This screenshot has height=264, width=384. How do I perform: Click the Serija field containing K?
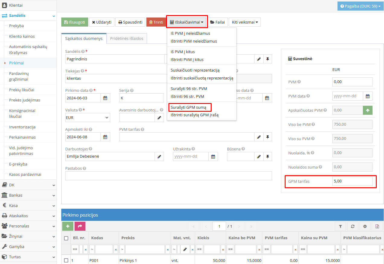point(141,98)
